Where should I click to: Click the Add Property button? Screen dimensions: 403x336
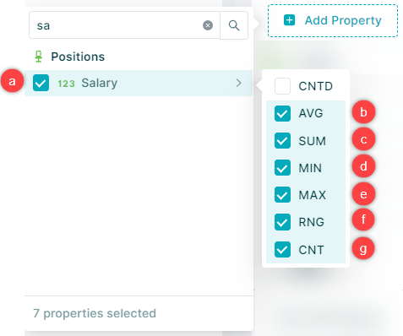click(333, 20)
